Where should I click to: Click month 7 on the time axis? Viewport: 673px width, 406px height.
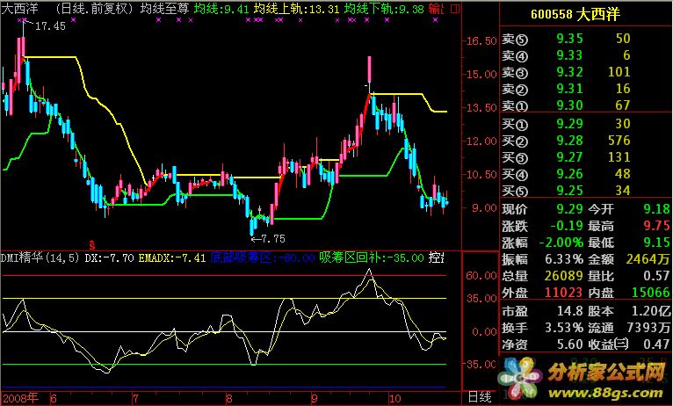pos(135,399)
